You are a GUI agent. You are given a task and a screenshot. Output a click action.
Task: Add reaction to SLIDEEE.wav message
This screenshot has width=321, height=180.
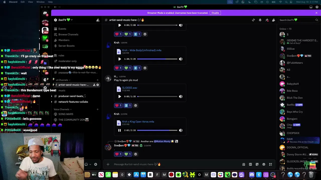[136, 105]
